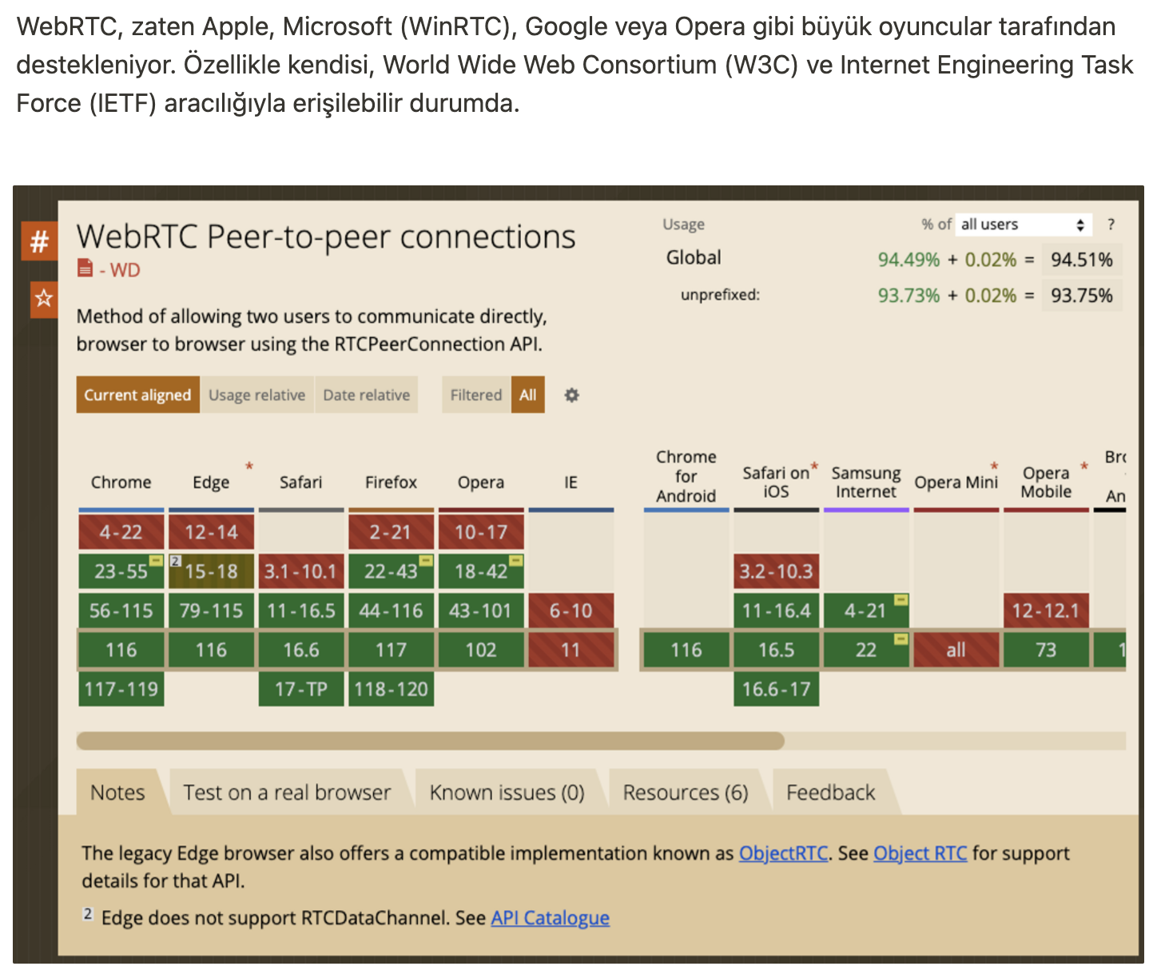Image resolution: width=1157 pixels, height=978 pixels.
Task: Click Safari 16.6 current version cell
Action: point(301,650)
